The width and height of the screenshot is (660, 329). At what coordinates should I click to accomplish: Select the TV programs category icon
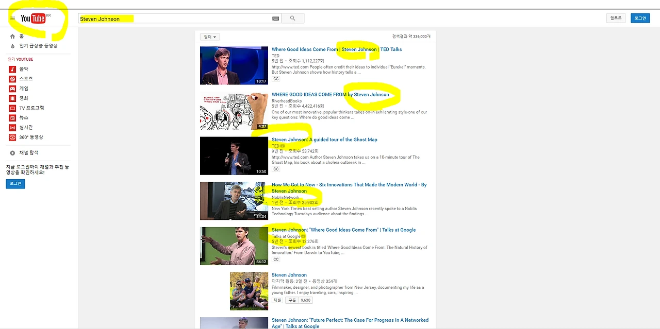(13, 108)
